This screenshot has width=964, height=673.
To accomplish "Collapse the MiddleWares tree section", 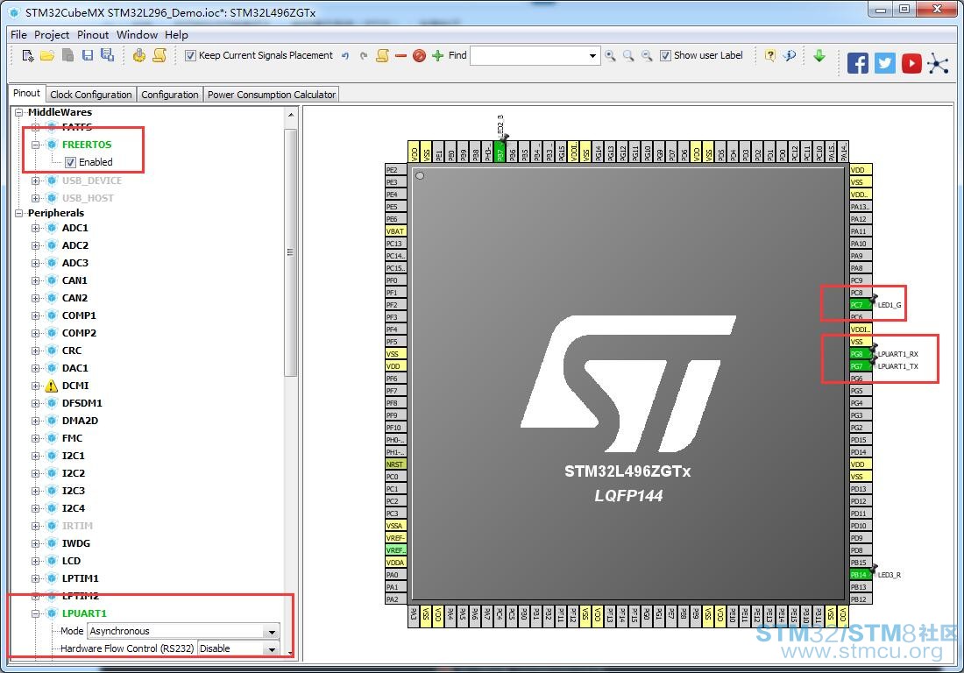I will pyautogui.click(x=19, y=112).
